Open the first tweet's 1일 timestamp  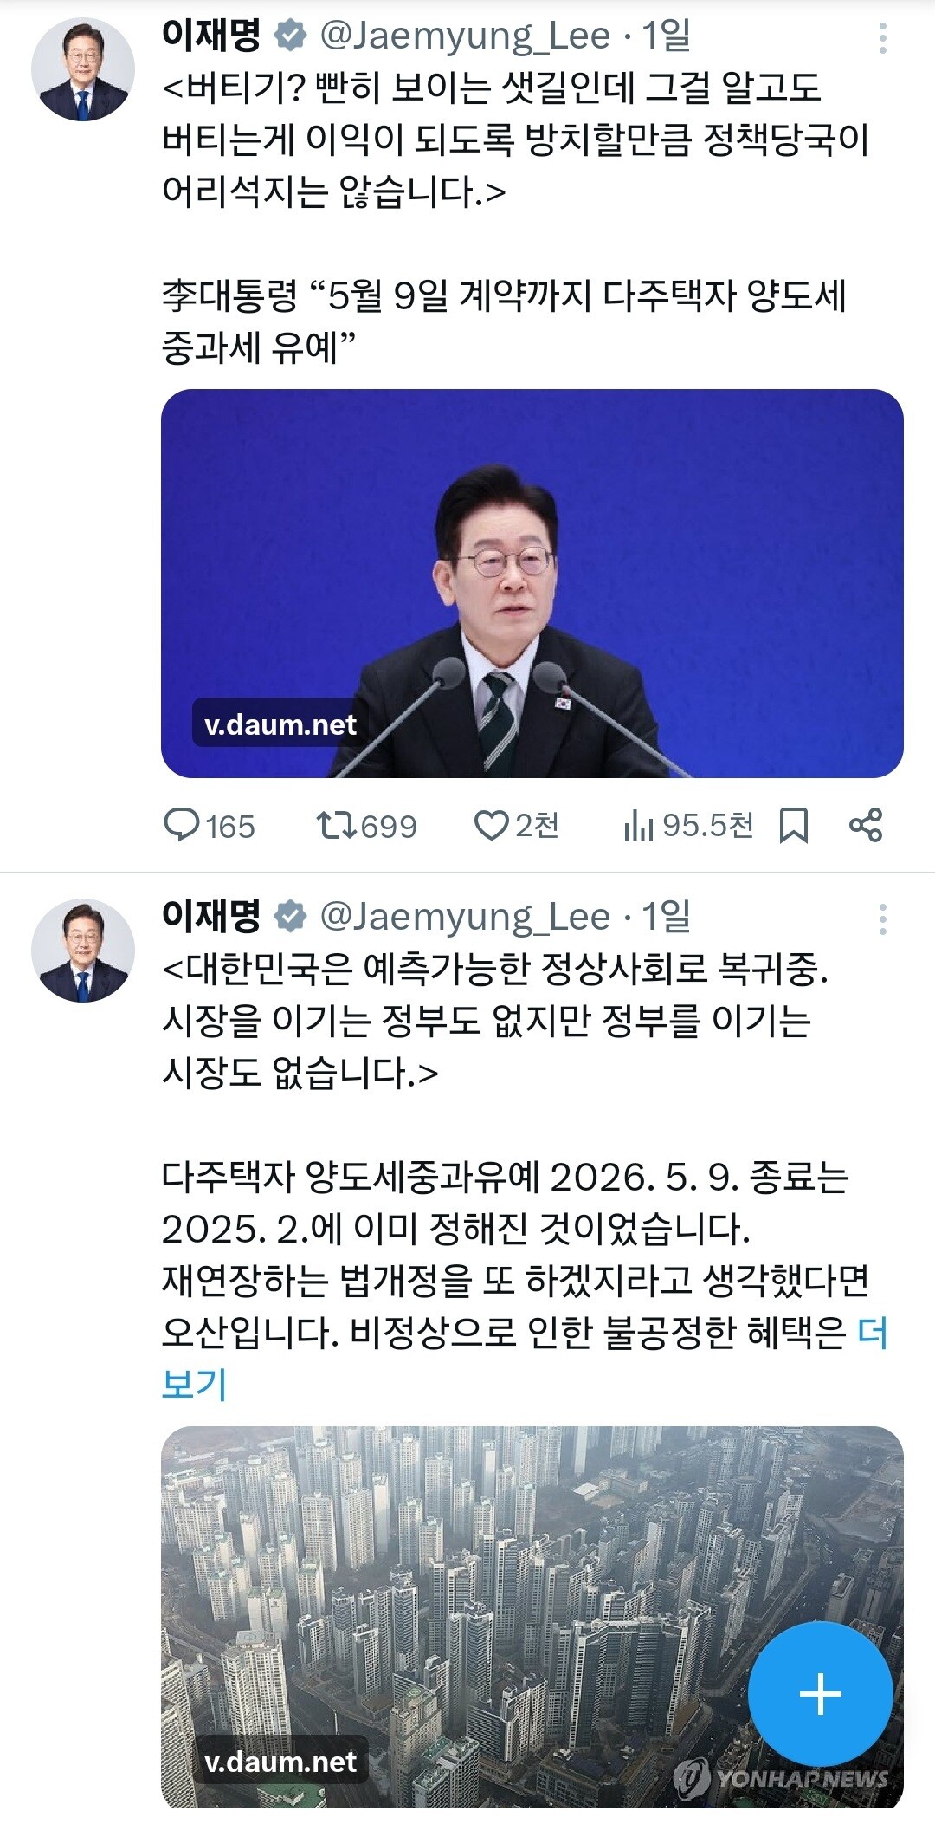[666, 36]
